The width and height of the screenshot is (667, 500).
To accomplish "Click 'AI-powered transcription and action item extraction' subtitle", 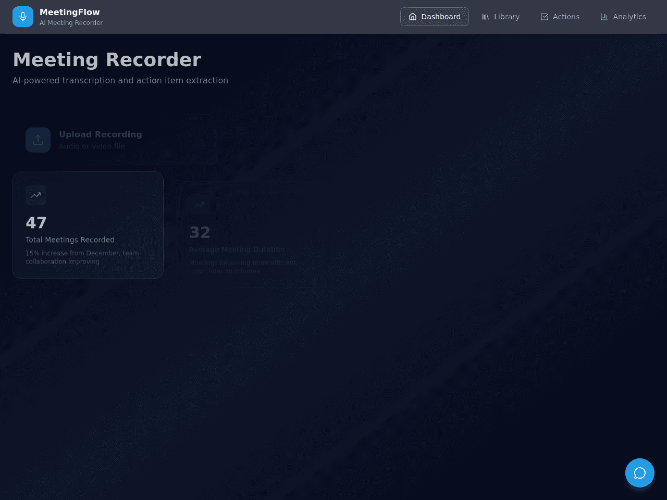I will coord(120,80).
